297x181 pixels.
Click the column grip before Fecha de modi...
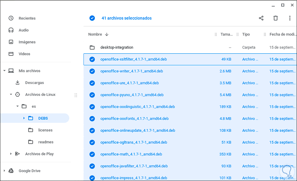tap(265, 35)
